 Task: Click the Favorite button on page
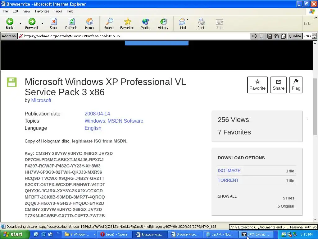[x=257, y=85]
